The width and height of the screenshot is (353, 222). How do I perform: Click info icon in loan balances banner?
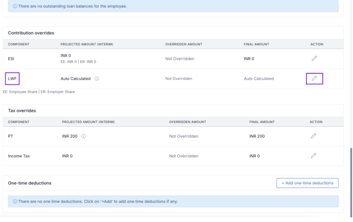15,6
